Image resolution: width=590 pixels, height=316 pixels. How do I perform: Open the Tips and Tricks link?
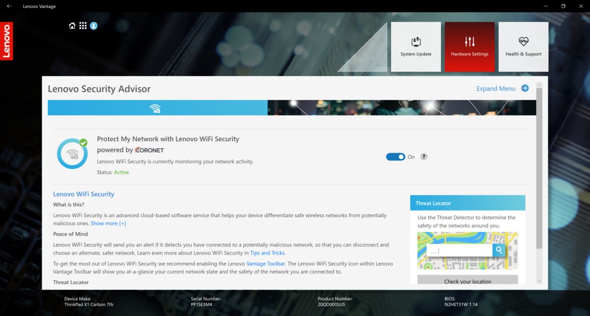pyautogui.click(x=267, y=253)
